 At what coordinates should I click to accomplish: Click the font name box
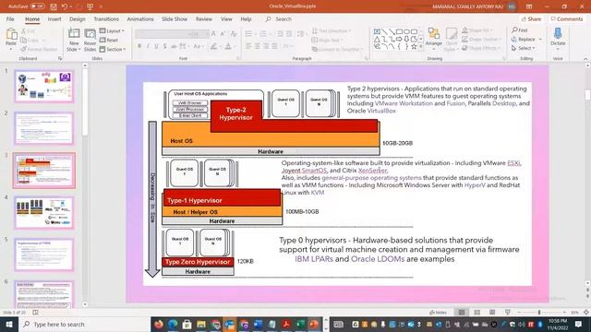click(x=162, y=34)
